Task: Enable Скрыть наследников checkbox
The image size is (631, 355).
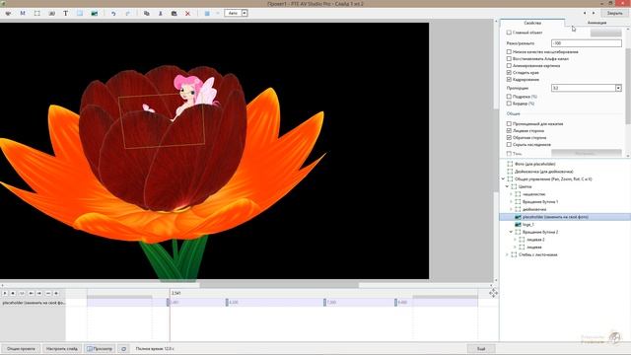Action: pyautogui.click(x=509, y=145)
